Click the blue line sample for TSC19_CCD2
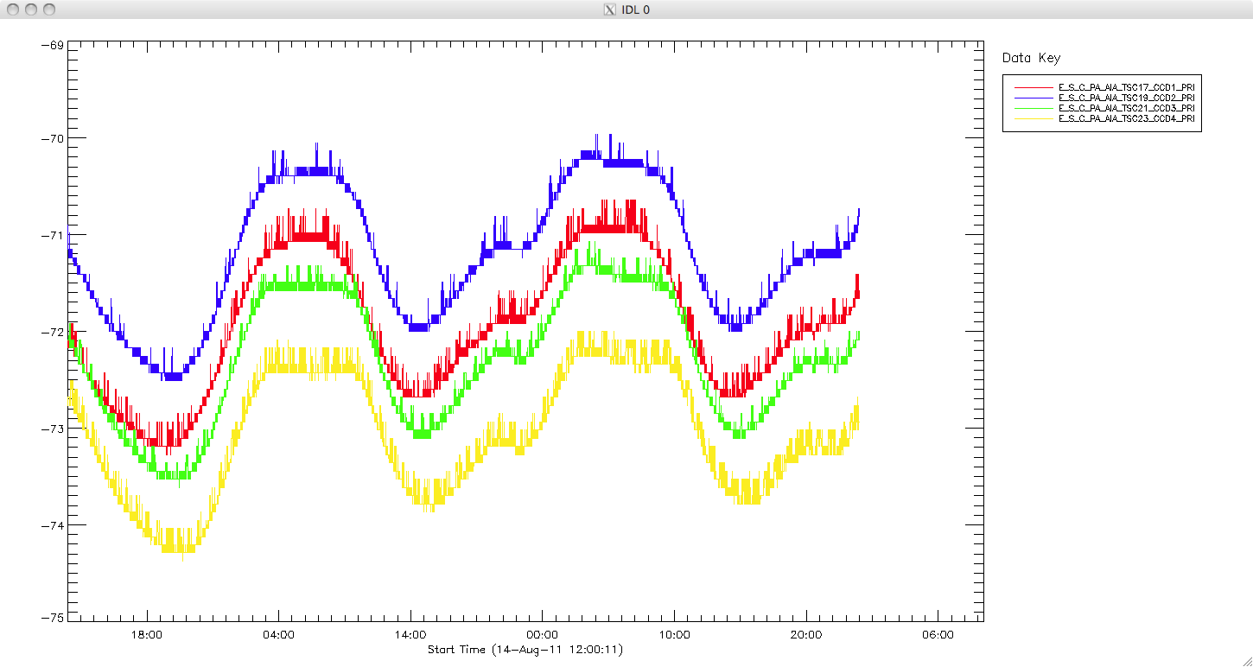 pyautogui.click(x=1033, y=98)
